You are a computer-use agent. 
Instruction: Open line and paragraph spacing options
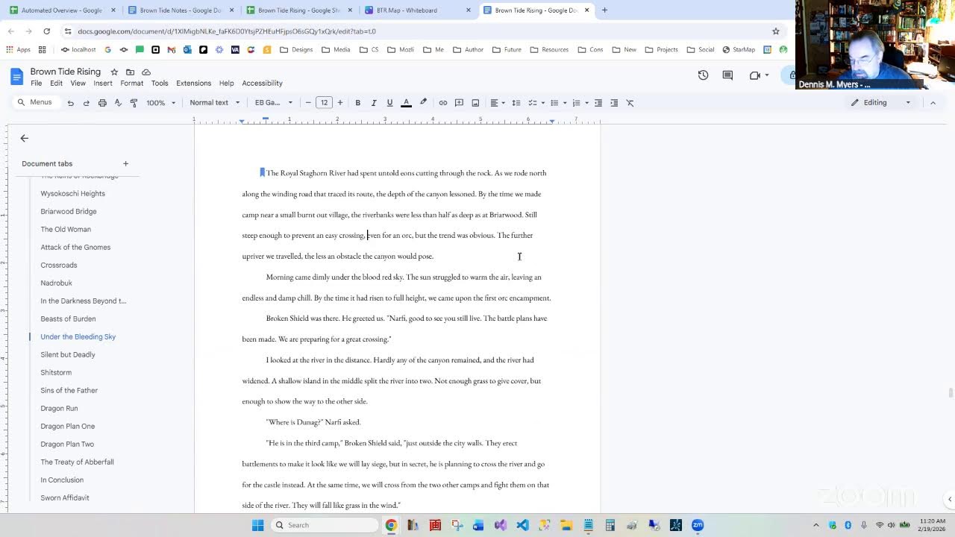coord(516,103)
